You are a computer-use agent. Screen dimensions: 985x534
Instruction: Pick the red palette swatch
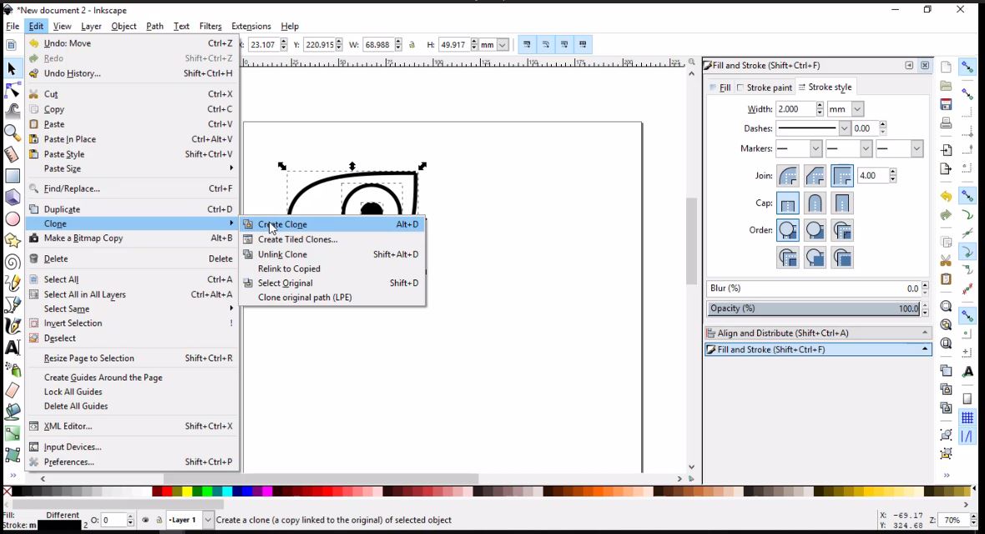coord(166,491)
